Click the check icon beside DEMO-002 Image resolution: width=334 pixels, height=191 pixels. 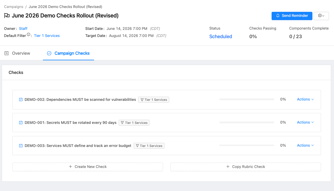[21, 100]
